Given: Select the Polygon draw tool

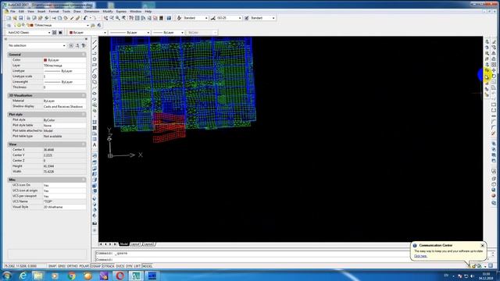Looking at the screenshot, I should pyautogui.click(x=95, y=59).
